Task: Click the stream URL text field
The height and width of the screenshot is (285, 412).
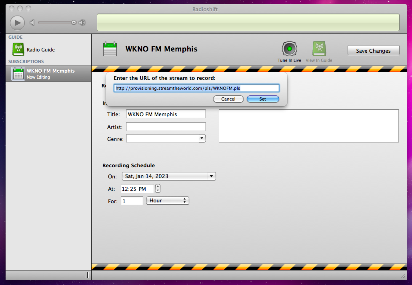Action: click(196, 88)
